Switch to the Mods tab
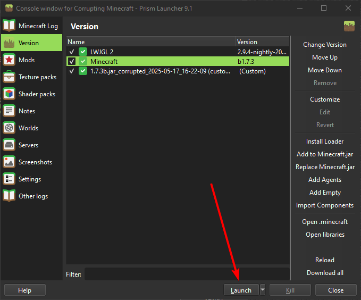Image resolution: width=361 pixels, height=300 pixels. pyautogui.click(x=31, y=60)
